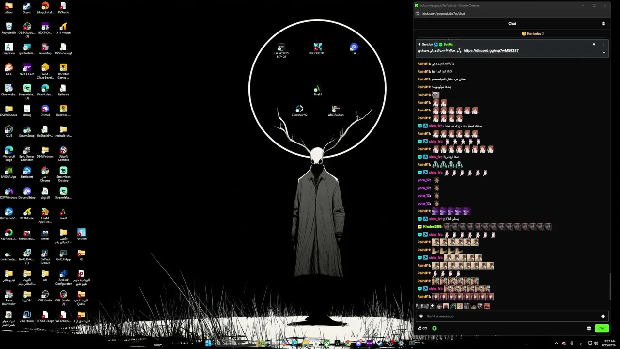
Task: Click Khaled369 username in chat
Action: 433,227
